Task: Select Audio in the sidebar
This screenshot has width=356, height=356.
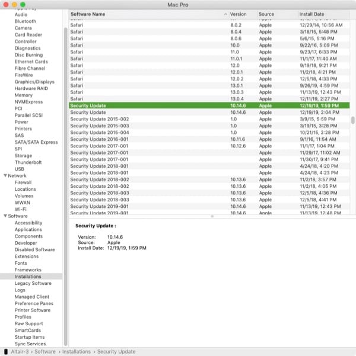Action: point(21,15)
